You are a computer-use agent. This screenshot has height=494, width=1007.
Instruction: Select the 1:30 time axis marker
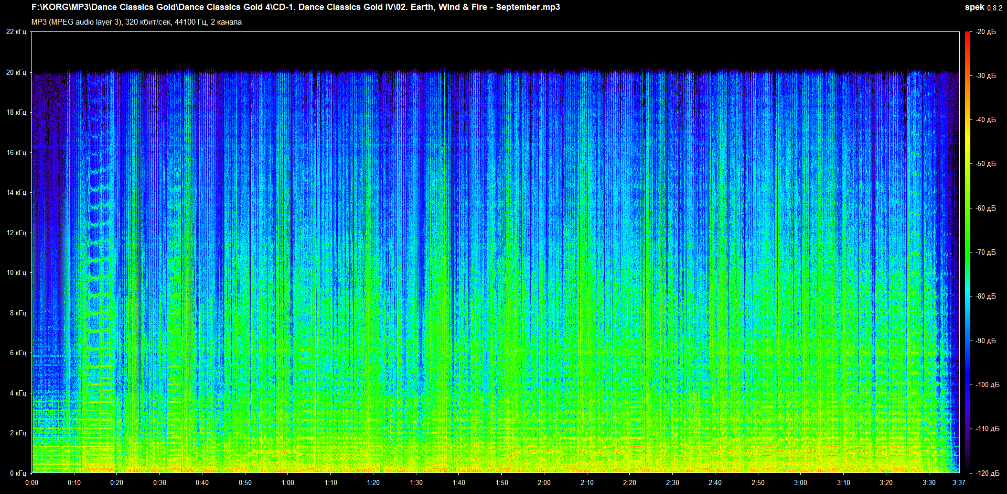click(416, 482)
